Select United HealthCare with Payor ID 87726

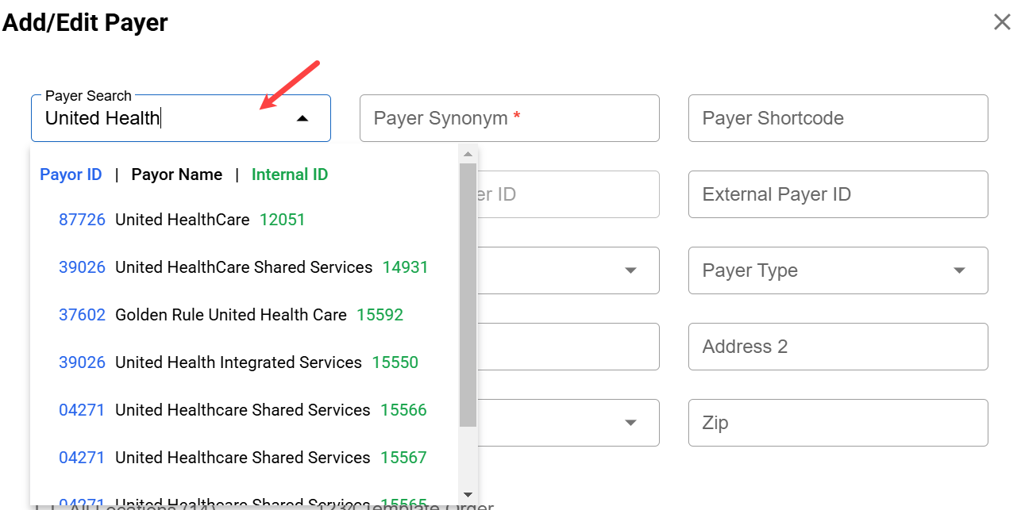[x=183, y=220]
